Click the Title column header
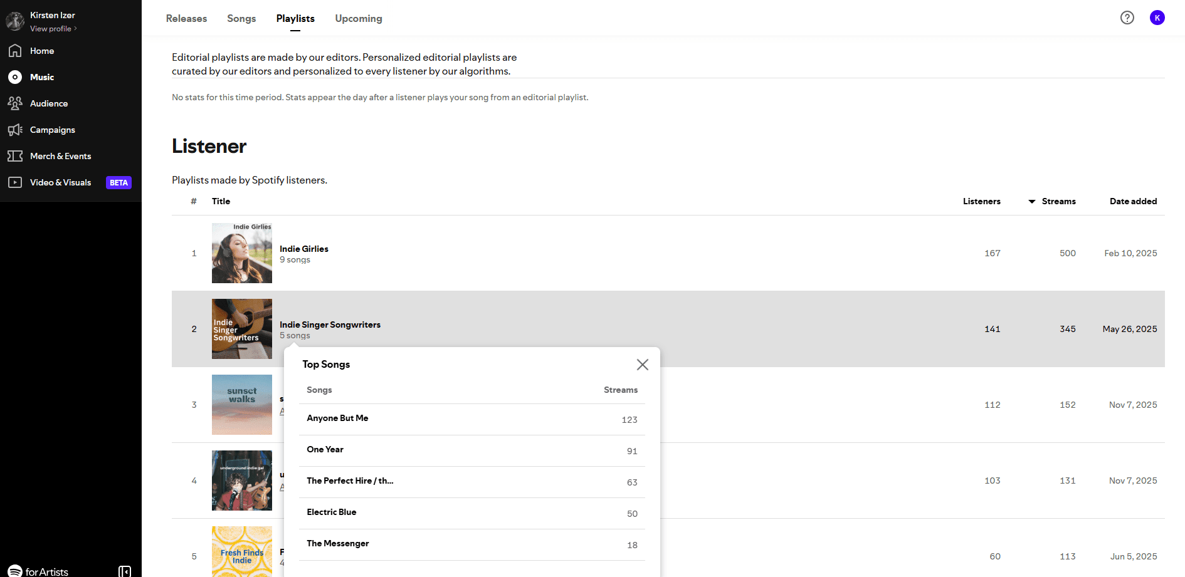The image size is (1185, 577). tap(221, 201)
